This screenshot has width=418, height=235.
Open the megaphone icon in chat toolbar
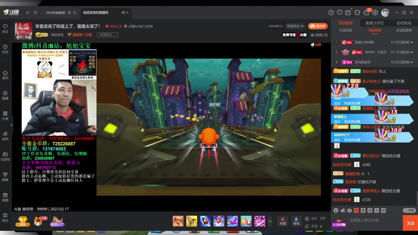[x=343, y=211]
